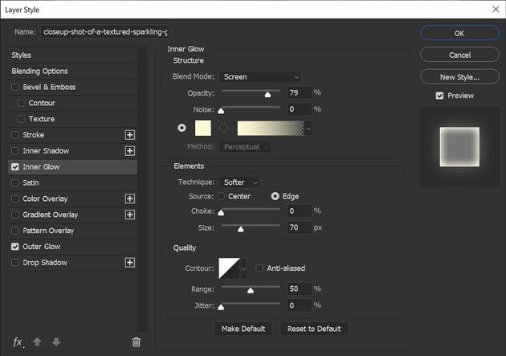Image resolution: width=506 pixels, height=356 pixels.
Task: Open the Method Perceptual dropdown
Action: tap(245, 147)
